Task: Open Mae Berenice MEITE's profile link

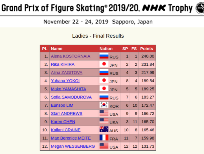Action: coord(71,138)
